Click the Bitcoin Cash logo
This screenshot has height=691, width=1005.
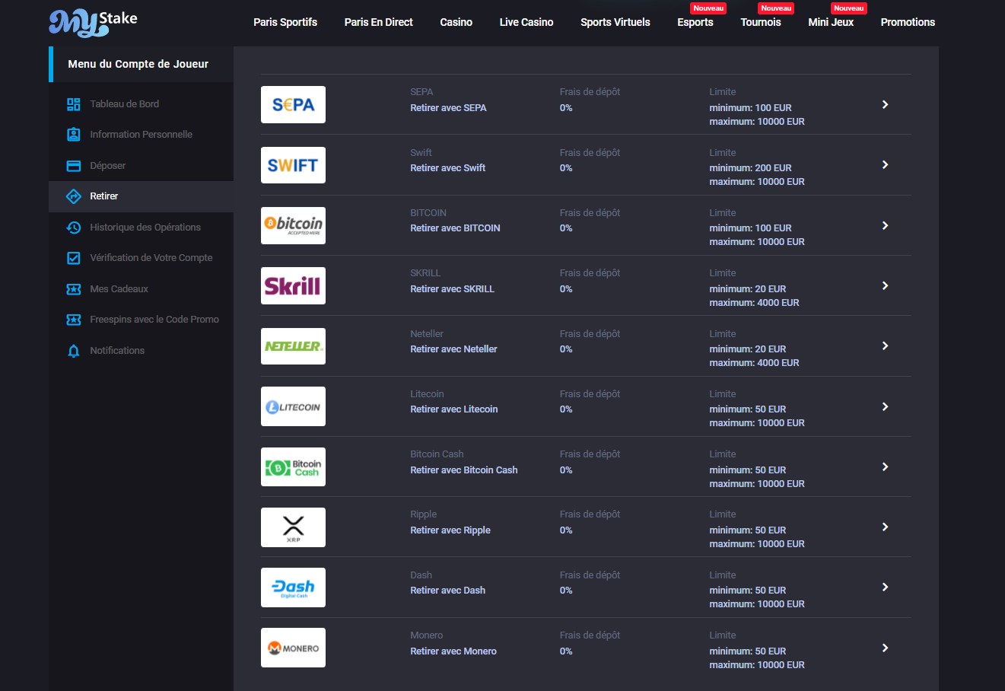[293, 467]
